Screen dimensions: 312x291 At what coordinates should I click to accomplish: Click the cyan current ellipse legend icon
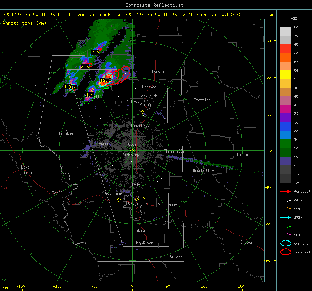[x=286, y=243]
